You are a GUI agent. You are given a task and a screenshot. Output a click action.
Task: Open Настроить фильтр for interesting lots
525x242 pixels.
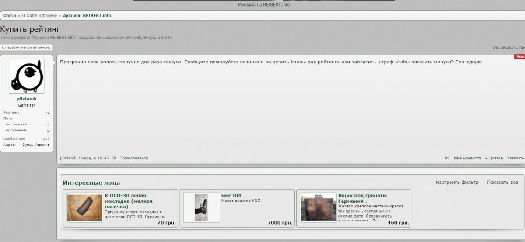pyautogui.click(x=457, y=182)
